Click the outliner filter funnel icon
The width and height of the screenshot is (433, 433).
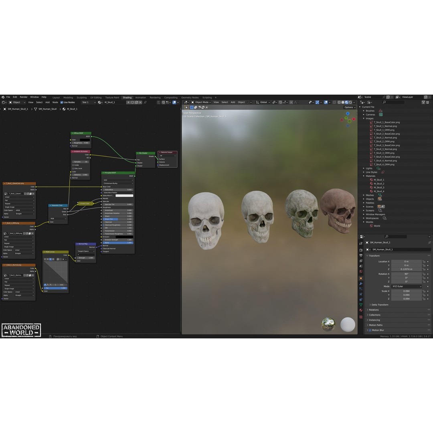click(x=423, y=103)
